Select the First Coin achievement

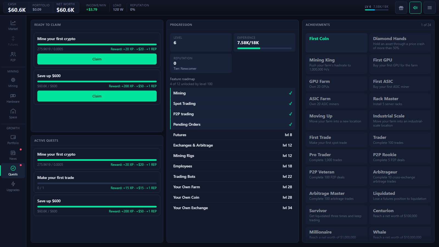tap(336, 43)
